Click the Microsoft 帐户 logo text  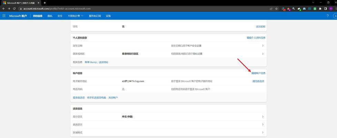(18, 16)
